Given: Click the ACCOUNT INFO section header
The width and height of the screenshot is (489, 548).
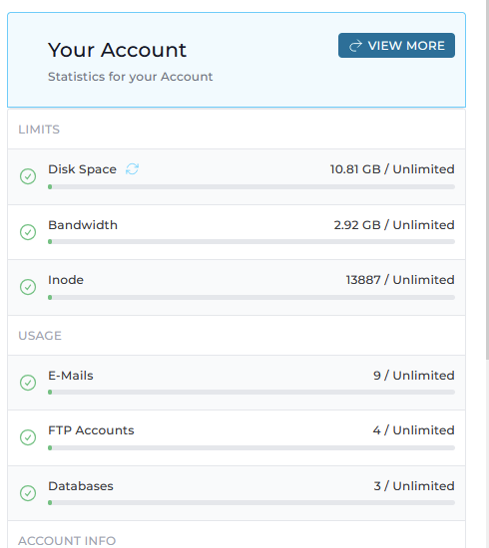Looking at the screenshot, I should coord(67,541).
